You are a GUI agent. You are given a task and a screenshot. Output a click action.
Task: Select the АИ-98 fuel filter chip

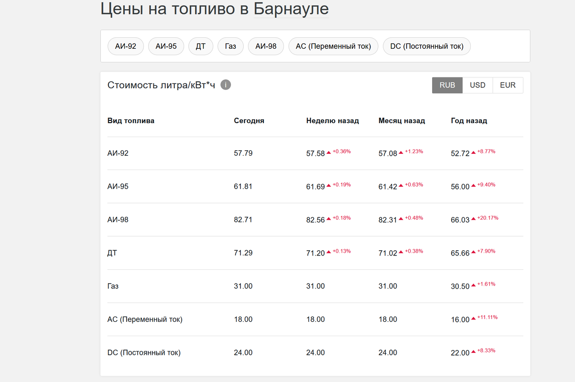point(266,46)
